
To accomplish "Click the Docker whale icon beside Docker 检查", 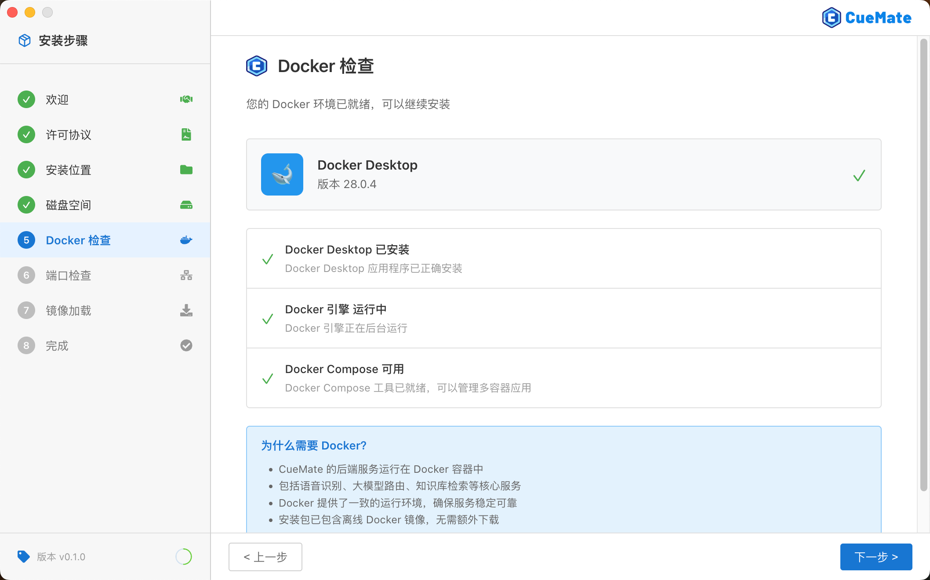I will (x=186, y=240).
